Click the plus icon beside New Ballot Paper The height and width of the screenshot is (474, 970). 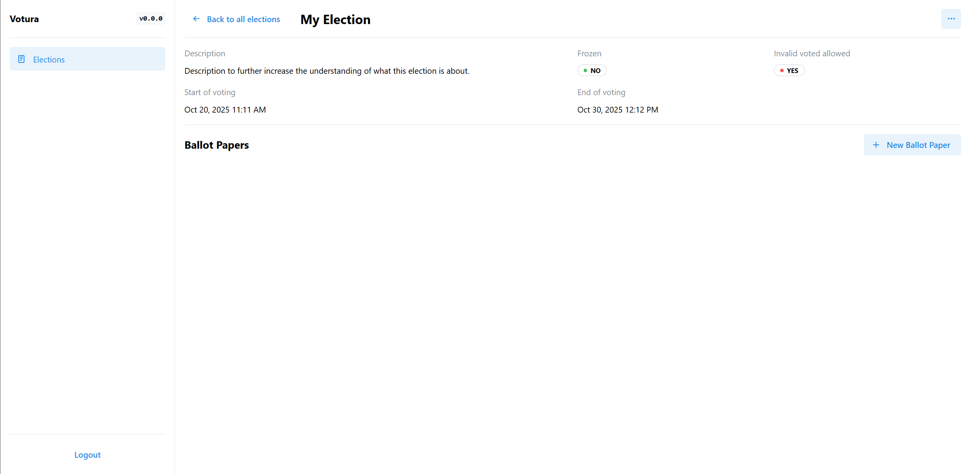(x=876, y=145)
